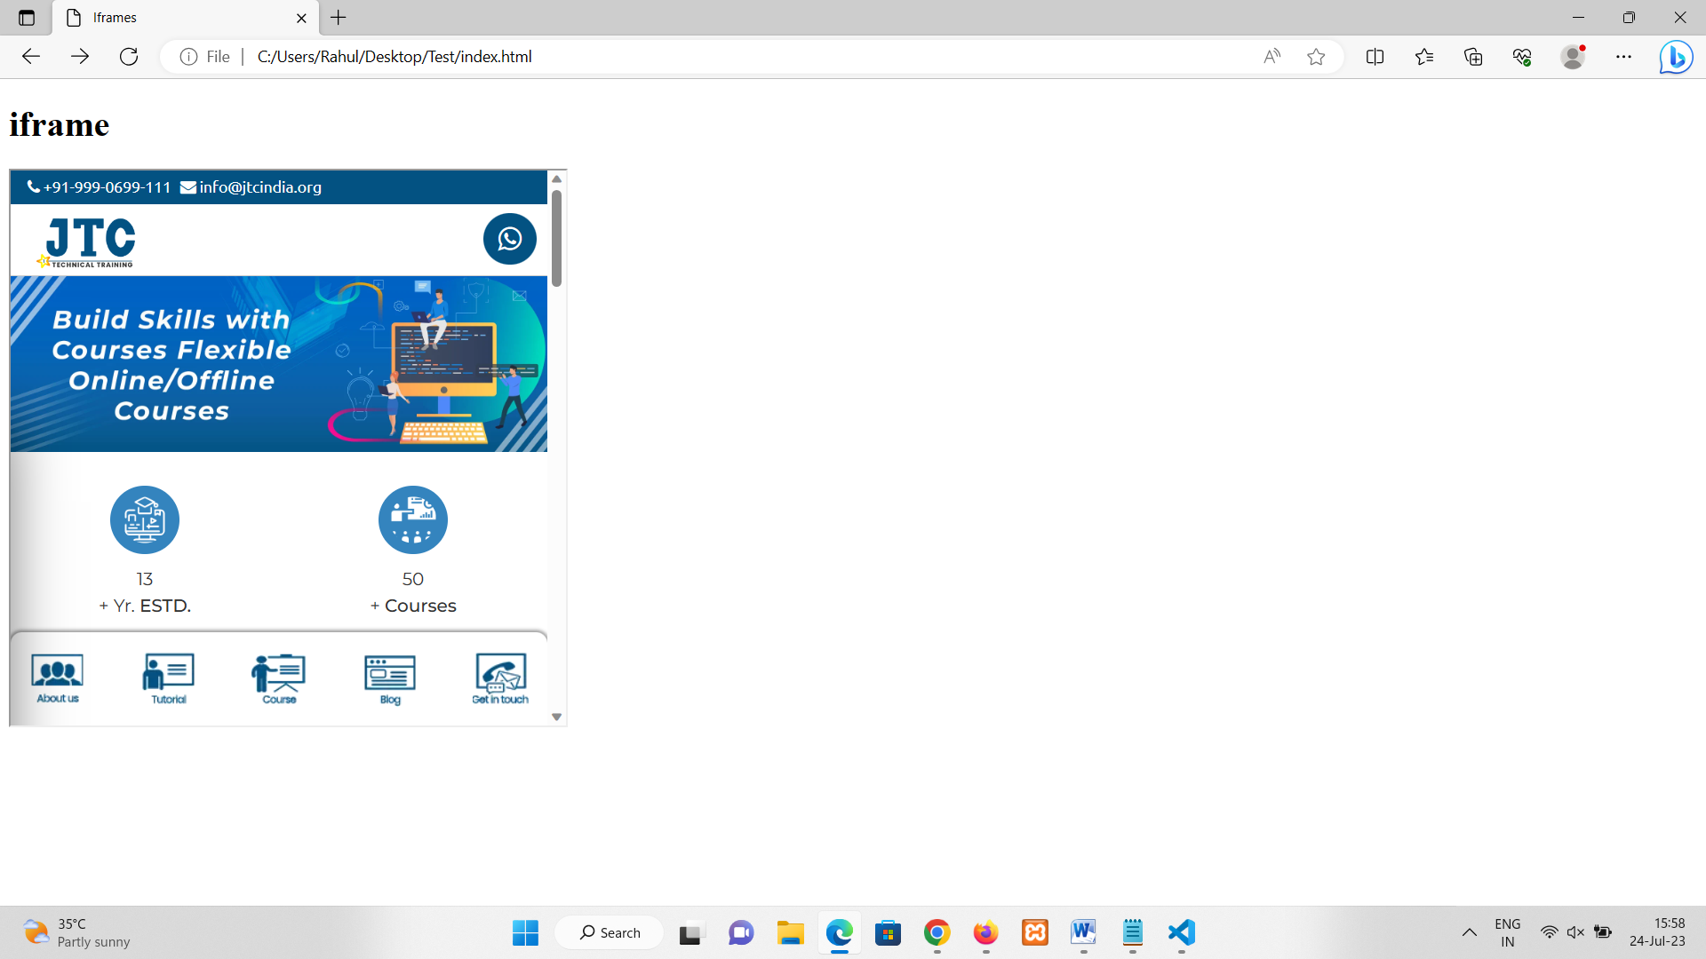Open a new tab with plus button
This screenshot has height=959, width=1706.
[339, 18]
